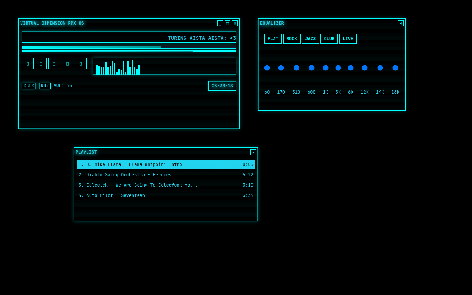Select the FLAT equalizer preset

273,39
